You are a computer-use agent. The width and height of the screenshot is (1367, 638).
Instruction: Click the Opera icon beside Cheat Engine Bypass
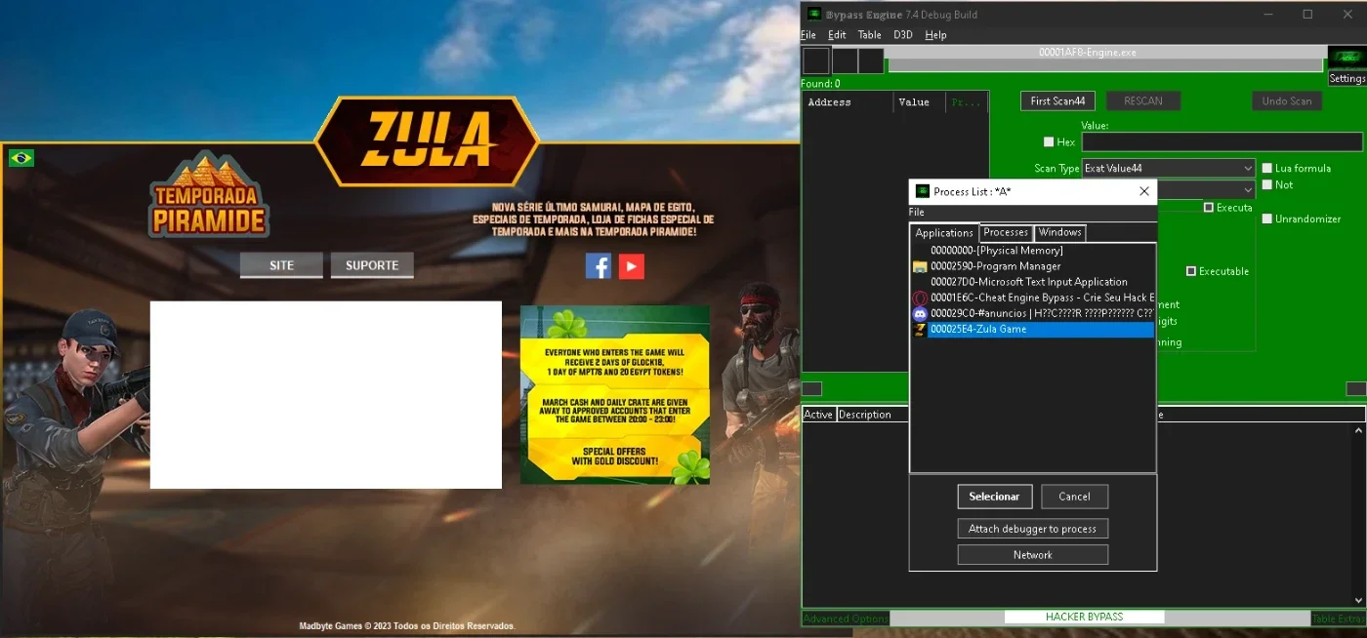point(920,298)
